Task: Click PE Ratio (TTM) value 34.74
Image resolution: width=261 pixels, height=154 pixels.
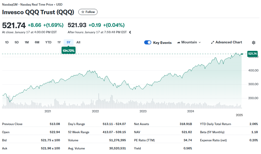Action: click(x=188, y=140)
